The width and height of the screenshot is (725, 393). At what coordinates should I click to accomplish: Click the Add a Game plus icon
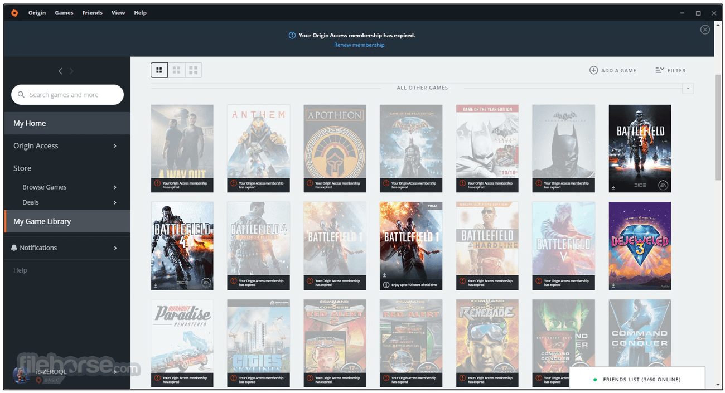pyautogui.click(x=594, y=70)
